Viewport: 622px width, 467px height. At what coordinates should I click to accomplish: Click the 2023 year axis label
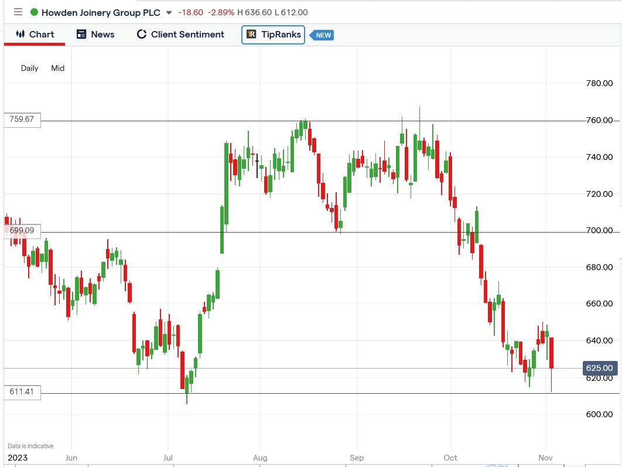click(18, 458)
